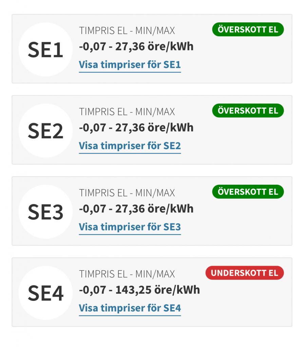Click the green ÖVERSKOTT EL badge in the SE1 card
Image resolution: width=304 pixels, height=347 pixels.
(248, 29)
